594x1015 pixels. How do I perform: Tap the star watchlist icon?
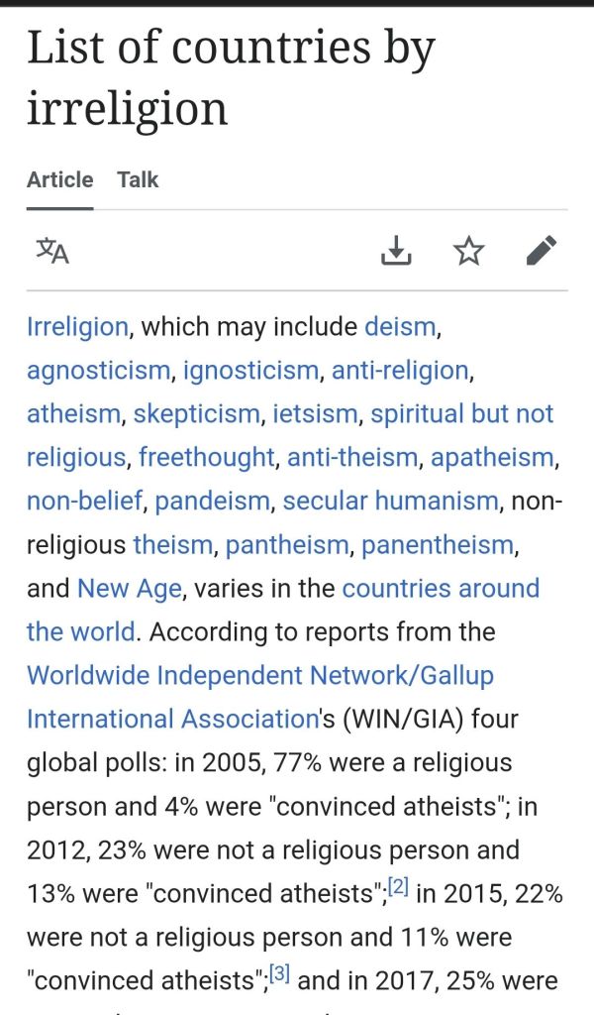click(x=468, y=251)
